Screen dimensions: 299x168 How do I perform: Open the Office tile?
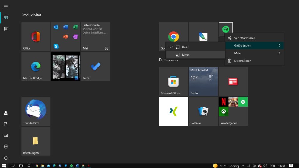pyautogui.click(x=36, y=36)
